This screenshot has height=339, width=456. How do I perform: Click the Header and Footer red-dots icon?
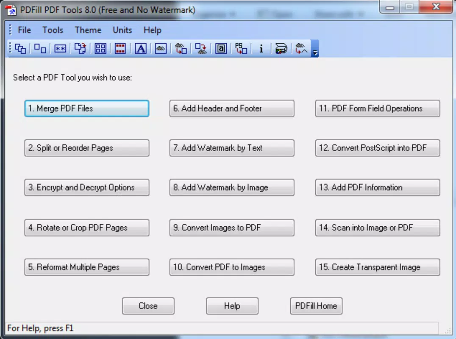coord(120,49)
